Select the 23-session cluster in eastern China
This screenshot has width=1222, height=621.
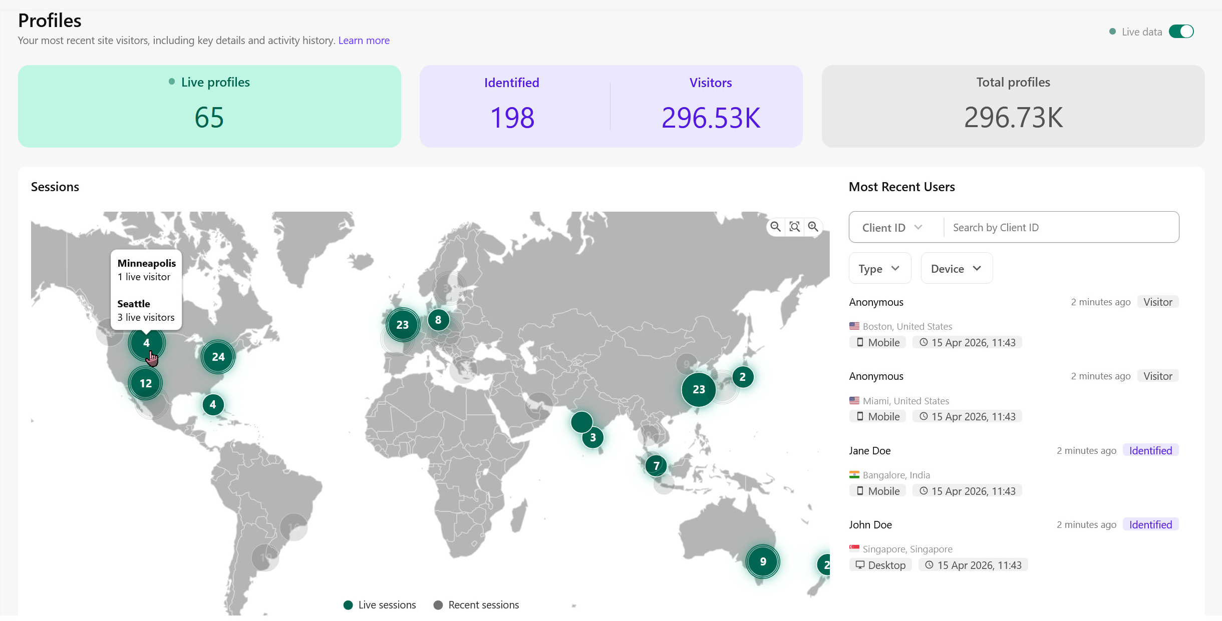point(699,389)
